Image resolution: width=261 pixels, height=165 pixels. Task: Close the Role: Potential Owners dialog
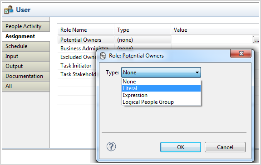[241, 53]
